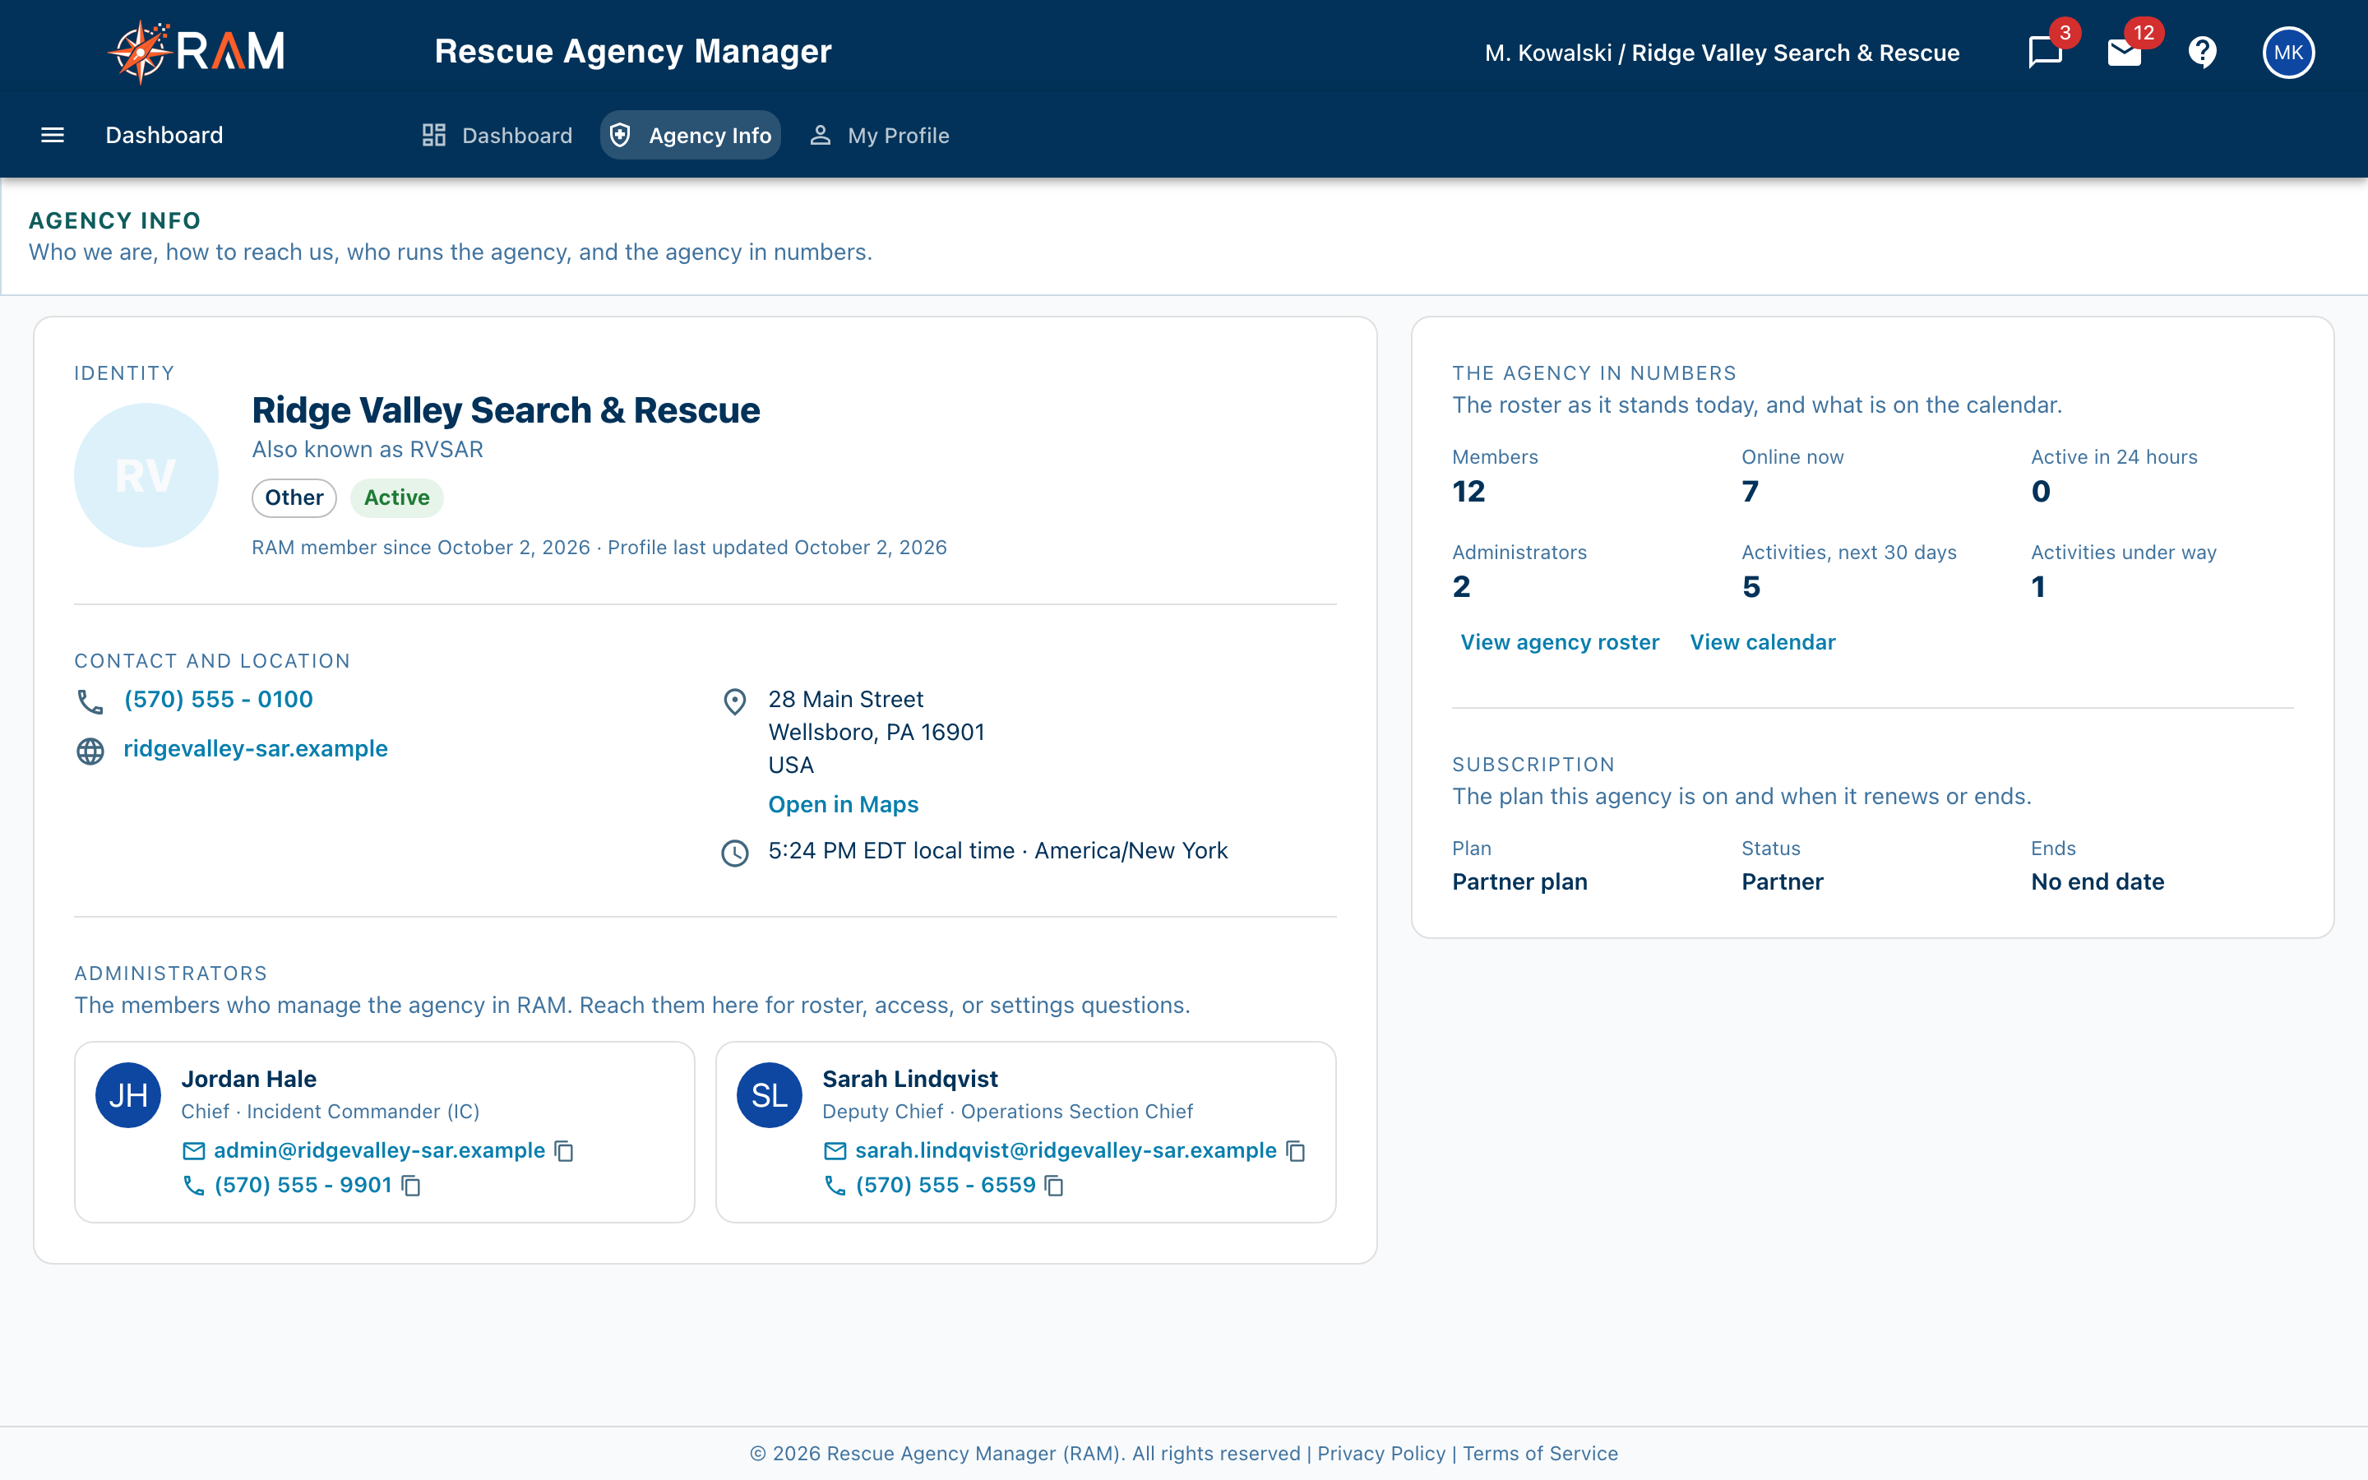Open chat messages with 3 unread
The height and width of the screenshot is (1480, 2368).
coord(2045,52)
